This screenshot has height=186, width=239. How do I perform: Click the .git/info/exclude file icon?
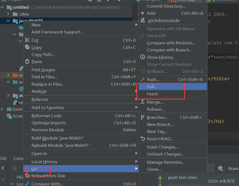coord(143,20)
